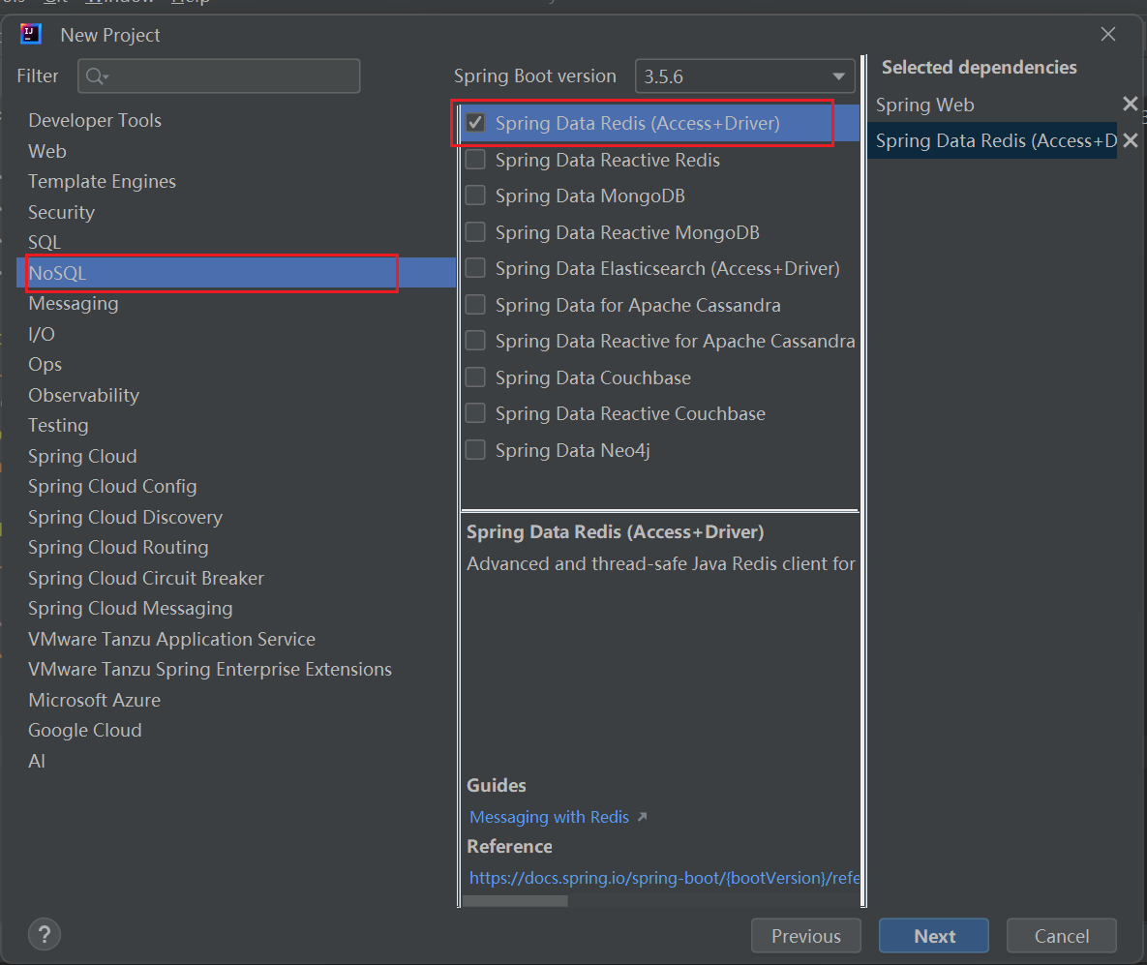This screenshot has width=1147, height=965.
Task: Click the IntelliJ IDEA logo icon
Action: point(31,35)
